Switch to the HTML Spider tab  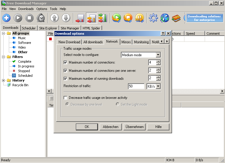[x=91, y=28]
